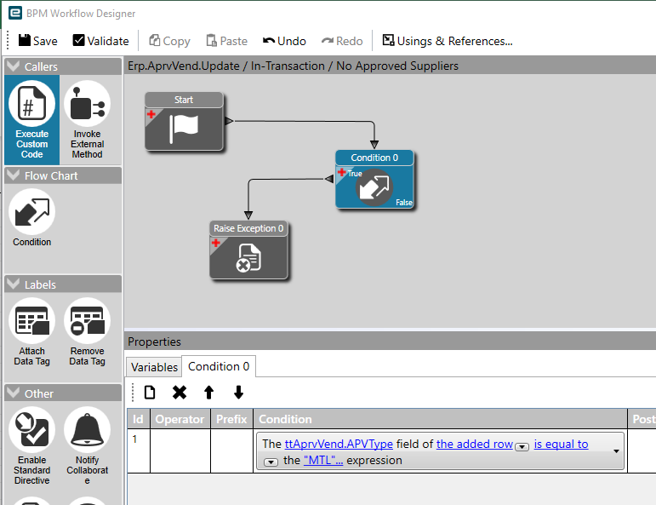Open dropdown next to 'the added row'
656x505 pixels.
pyautogui.click(x=522, y=446)
